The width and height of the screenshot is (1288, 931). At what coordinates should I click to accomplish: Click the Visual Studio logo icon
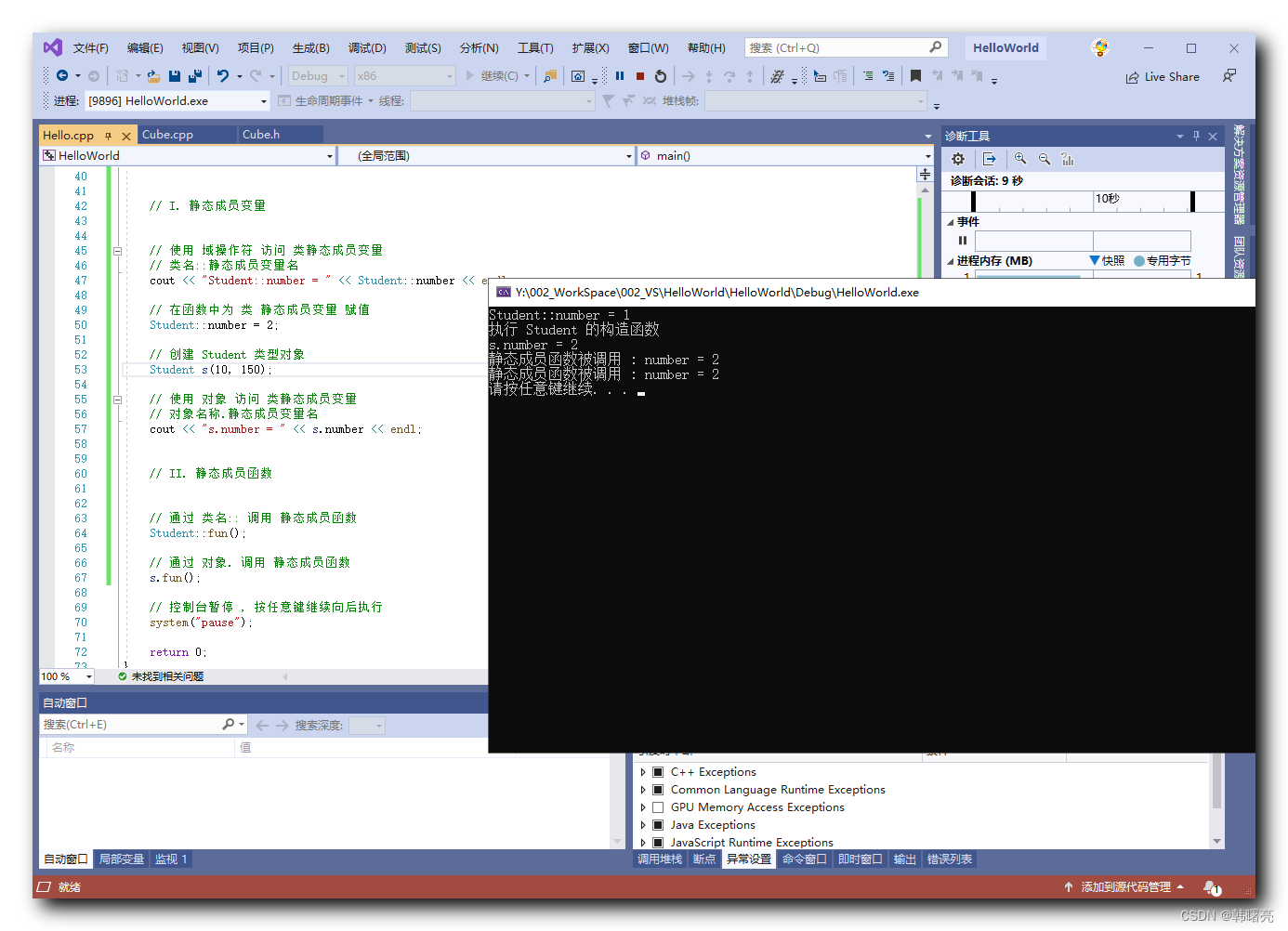[53, 47]
